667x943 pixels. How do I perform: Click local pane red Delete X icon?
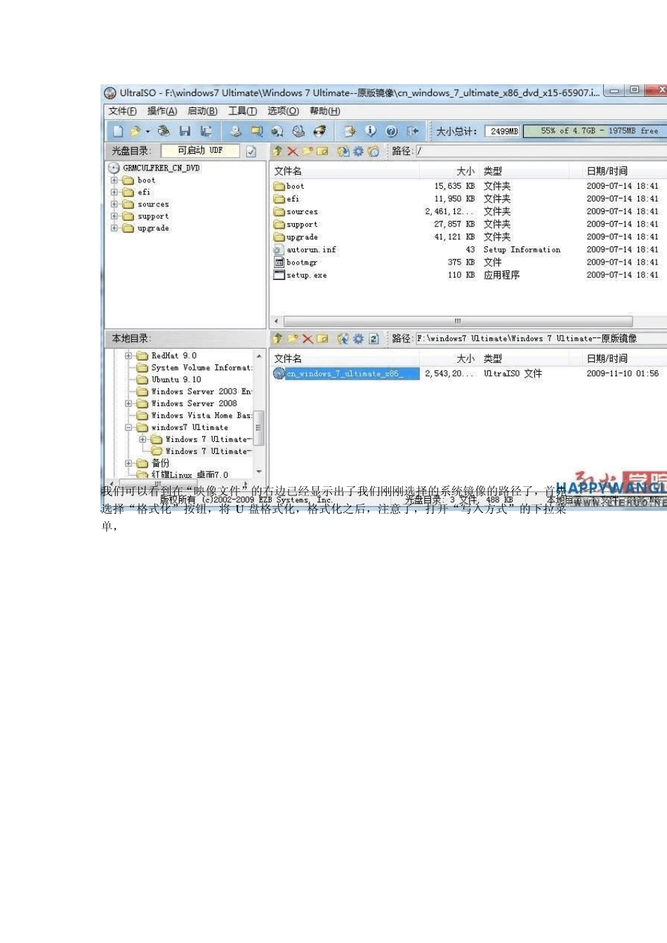(307, 339)
